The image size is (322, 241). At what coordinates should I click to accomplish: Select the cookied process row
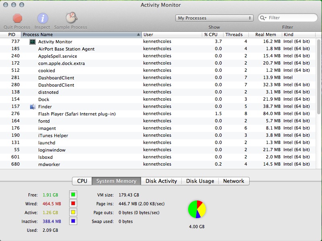click(x=158, y=71)
